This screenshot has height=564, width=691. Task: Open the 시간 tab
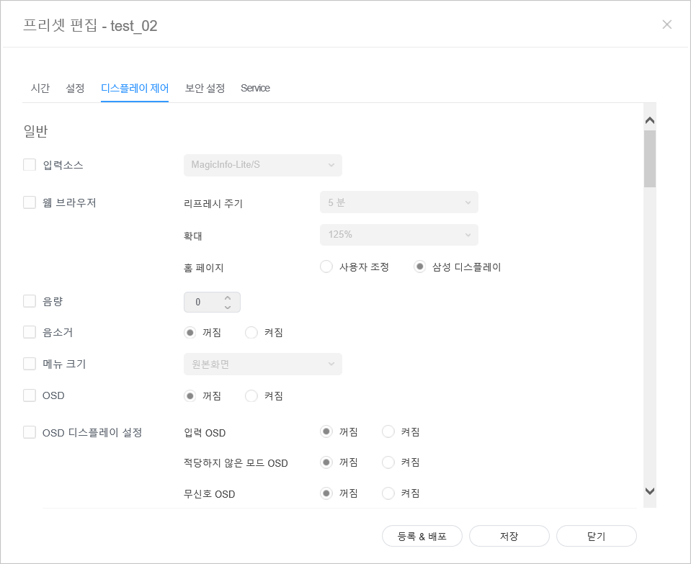point(40,88)
